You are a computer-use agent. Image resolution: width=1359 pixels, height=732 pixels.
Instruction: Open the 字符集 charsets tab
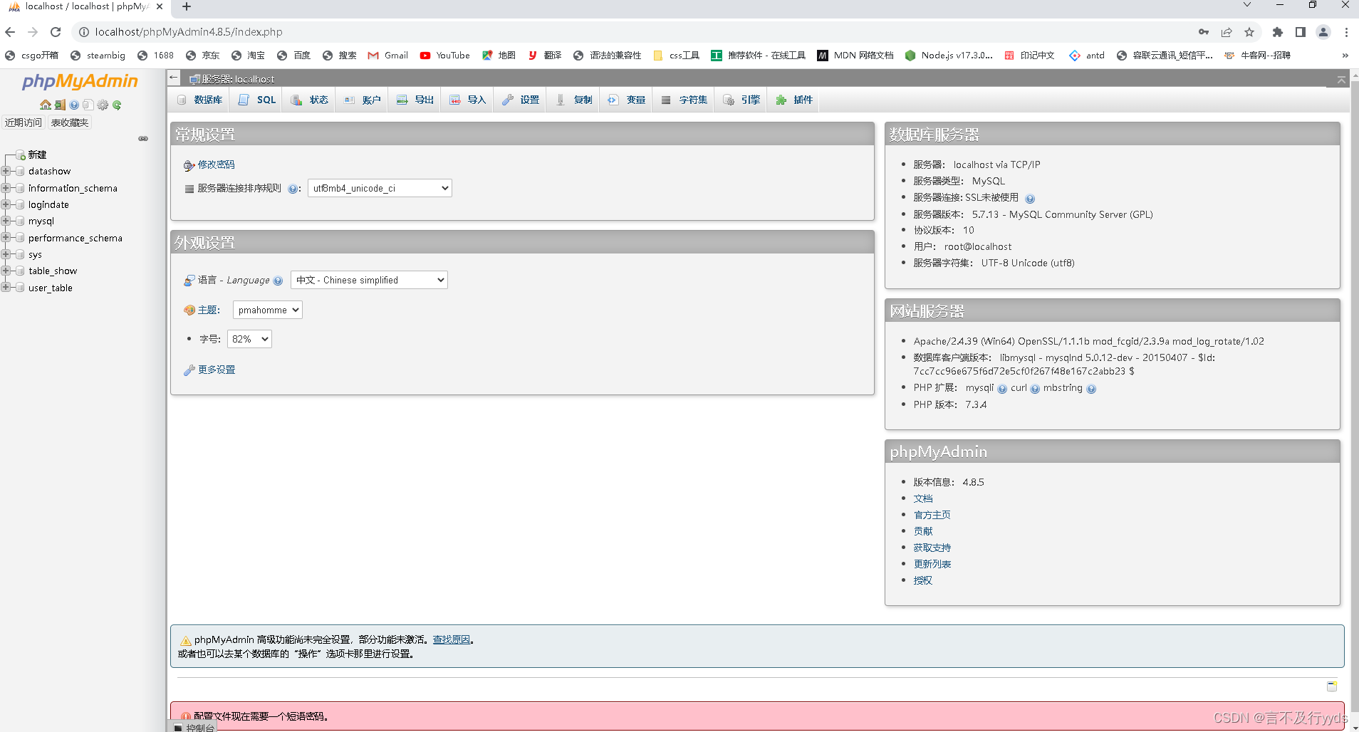[684, 100]
